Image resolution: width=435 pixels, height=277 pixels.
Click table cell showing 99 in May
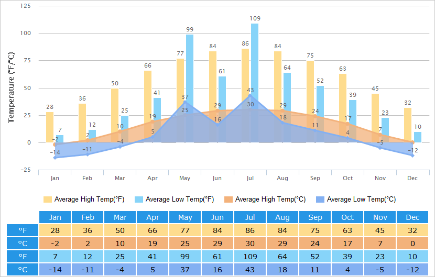coord(185,257)
